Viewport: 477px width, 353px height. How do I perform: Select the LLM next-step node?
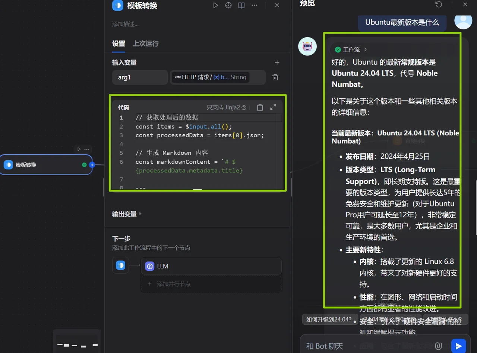(x=211, y=266)
